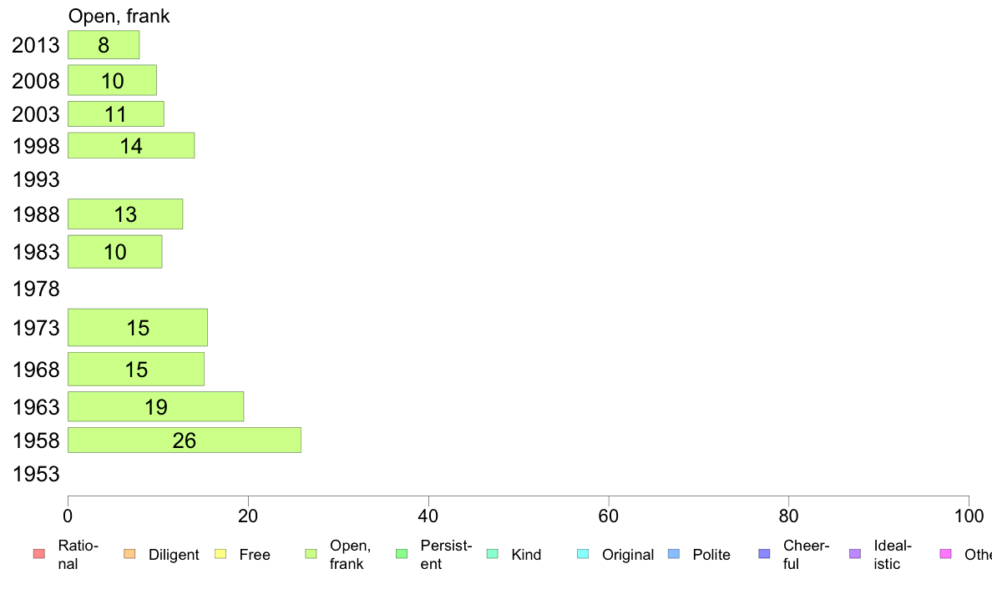Screen dimensions: 992x614
Task: Select the Kind legend color swatch
Action: pos(492,554)
